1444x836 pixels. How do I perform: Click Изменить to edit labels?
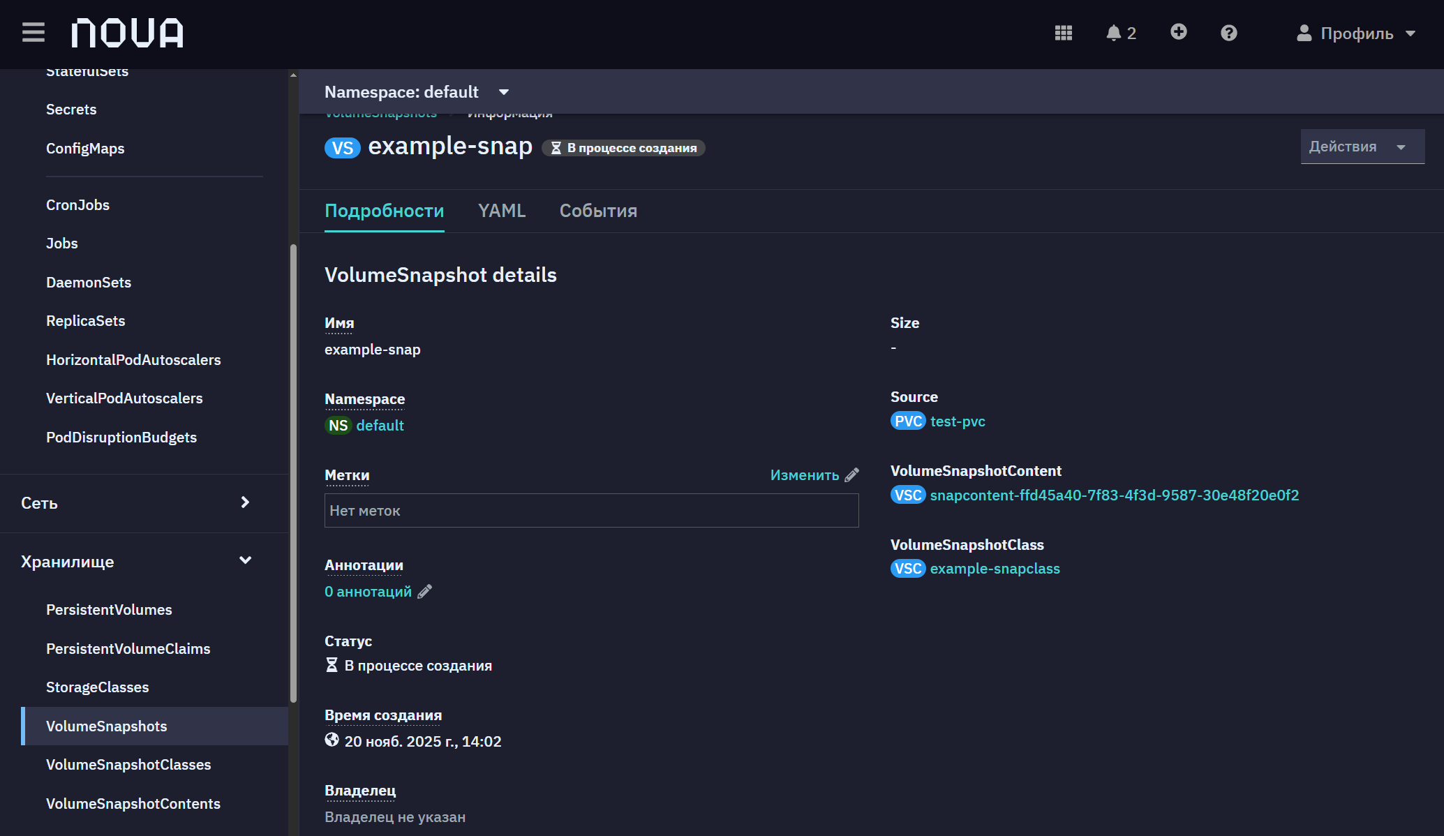tap(805, 475)
